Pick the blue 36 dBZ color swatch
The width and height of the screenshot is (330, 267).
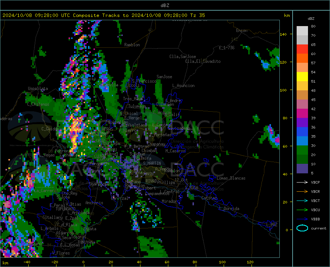(302, 132)
